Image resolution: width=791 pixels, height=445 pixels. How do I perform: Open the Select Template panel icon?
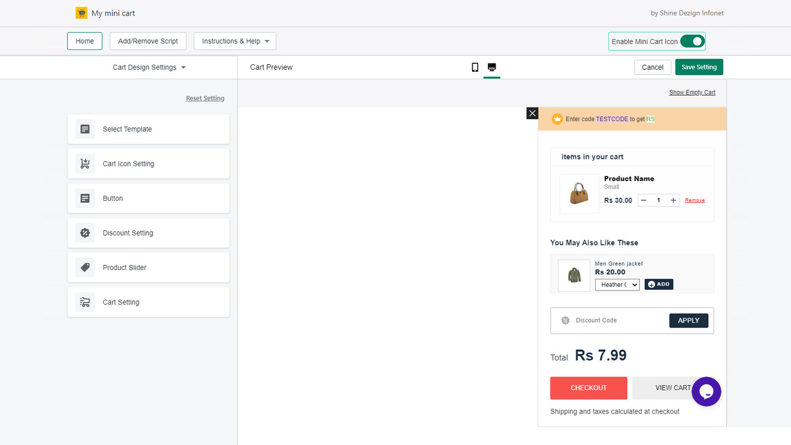85,129
